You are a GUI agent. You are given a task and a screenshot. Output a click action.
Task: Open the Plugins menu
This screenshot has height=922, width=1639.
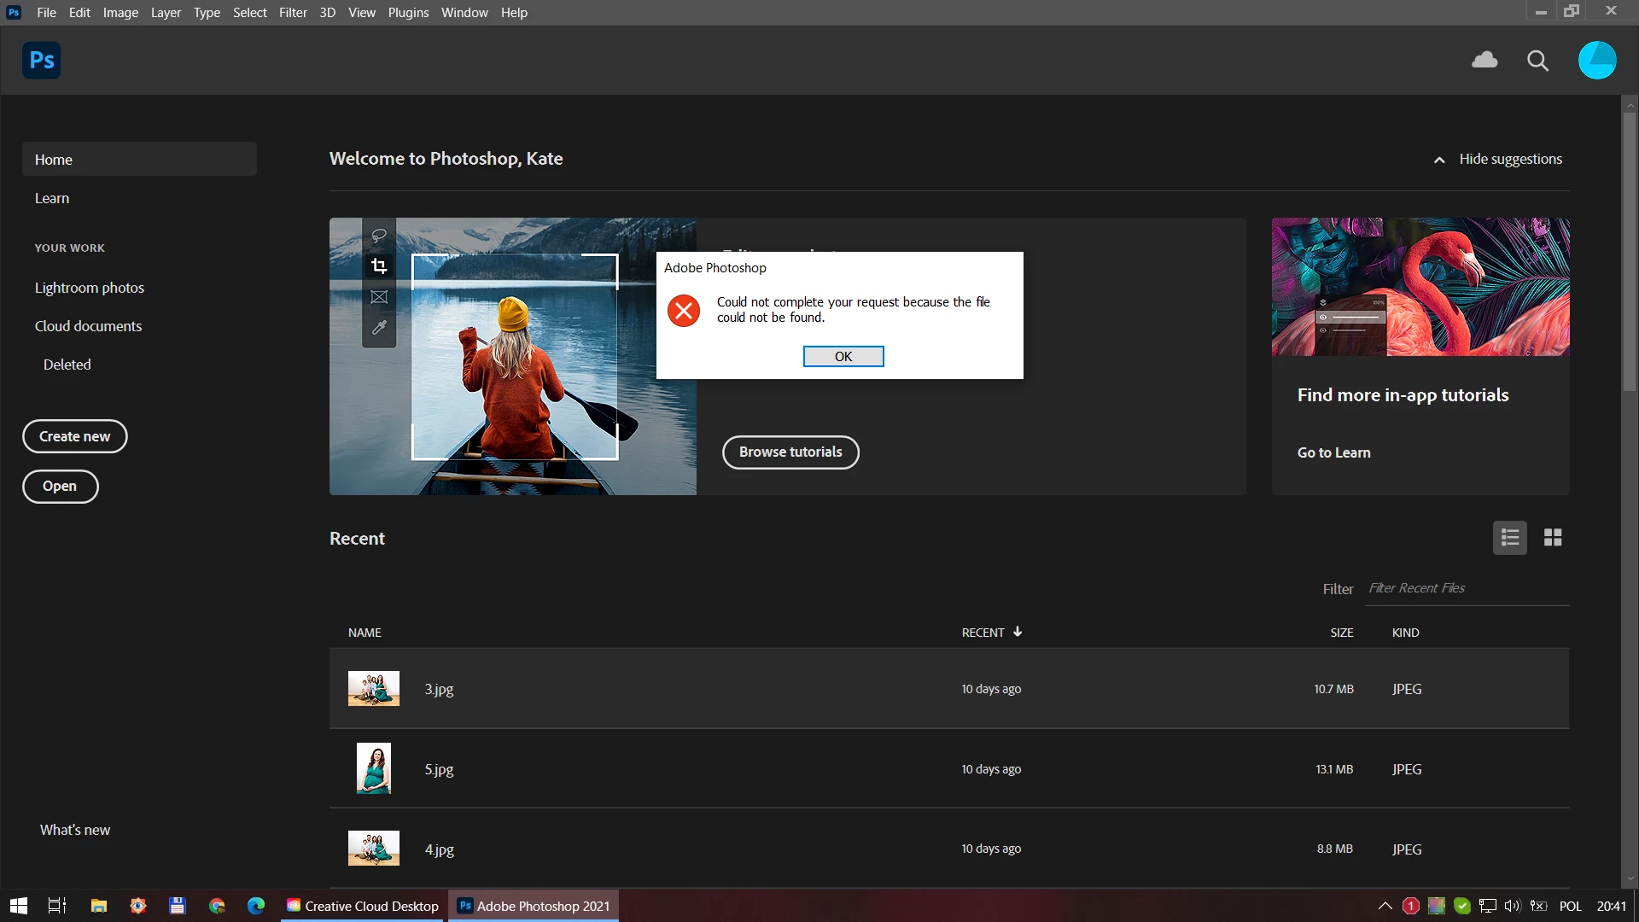(x=408, y=13)
